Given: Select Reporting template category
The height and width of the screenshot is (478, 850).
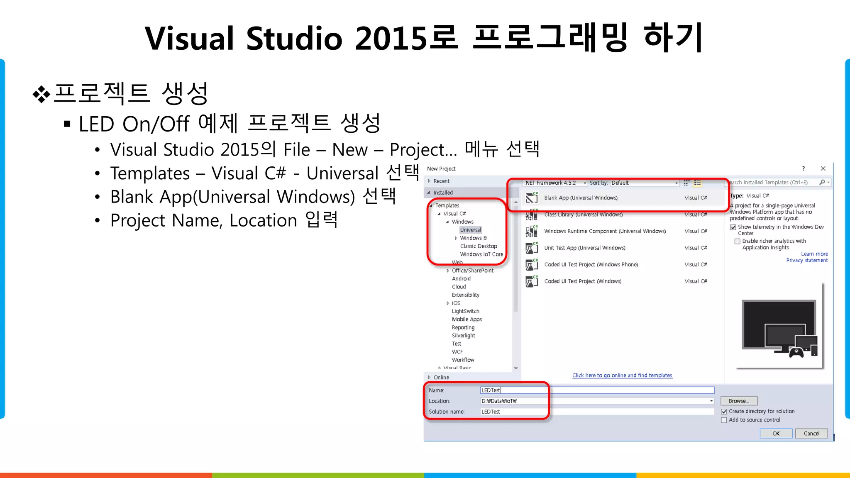Looking at the screenshot, I should [x=463, y=327].
